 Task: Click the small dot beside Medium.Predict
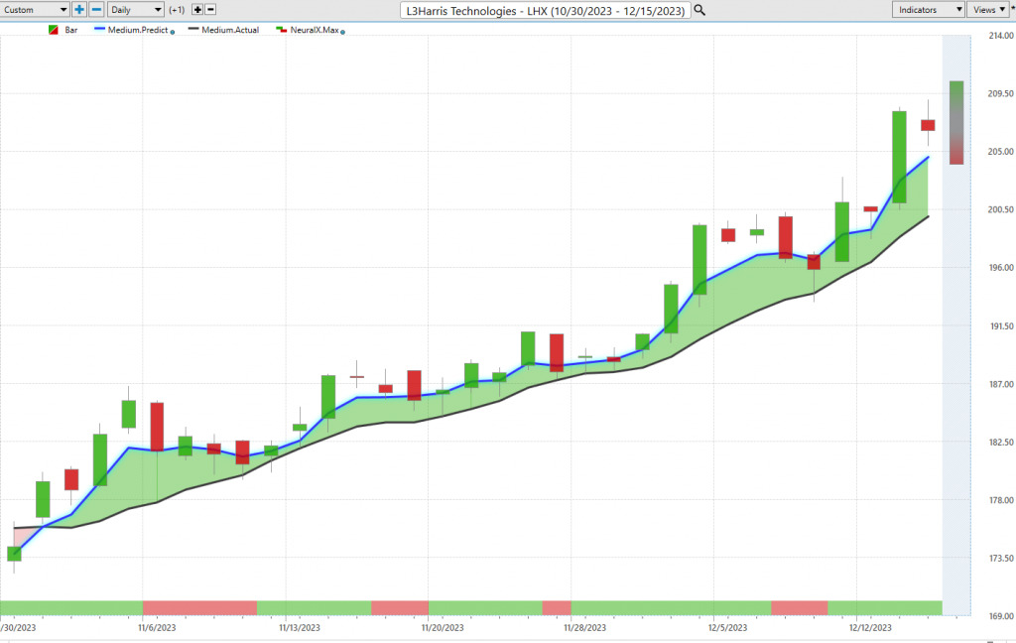click(x=173, y=32)
